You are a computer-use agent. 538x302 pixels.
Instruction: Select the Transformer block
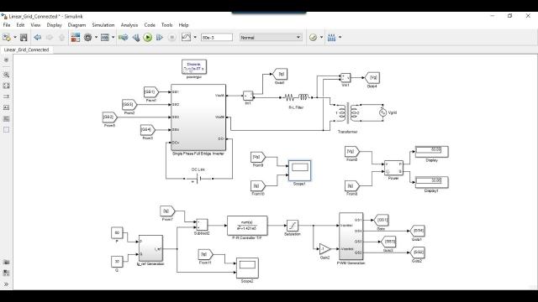(347, 112)
